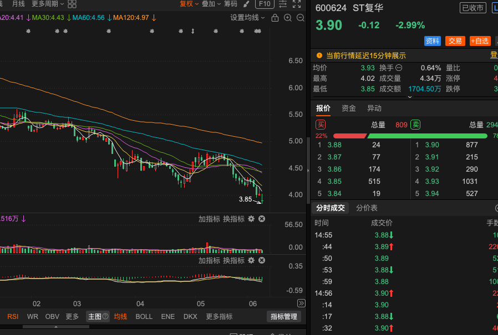This screenshot has width=498, height=335.
Task: Add stock via +自选 button
Action: pyautogui.click(x=480, y=41)
